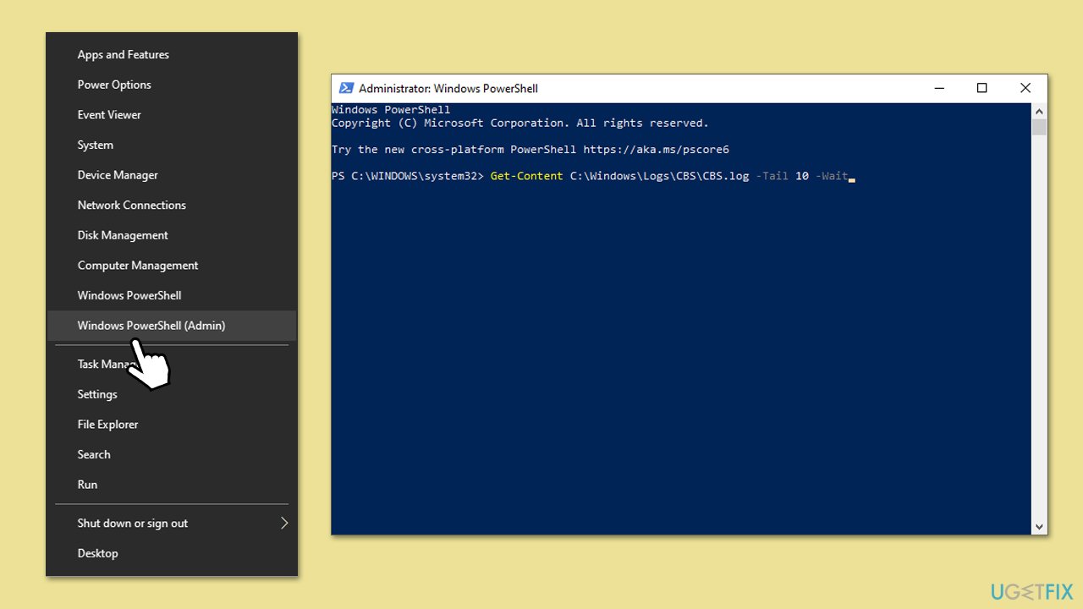Expand the Shut down or sign out submenu arrow
The height and width of the screenshot is (609, 1083).
284,523
